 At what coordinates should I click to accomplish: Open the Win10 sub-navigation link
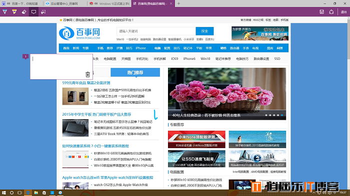[x=205, y=59]
